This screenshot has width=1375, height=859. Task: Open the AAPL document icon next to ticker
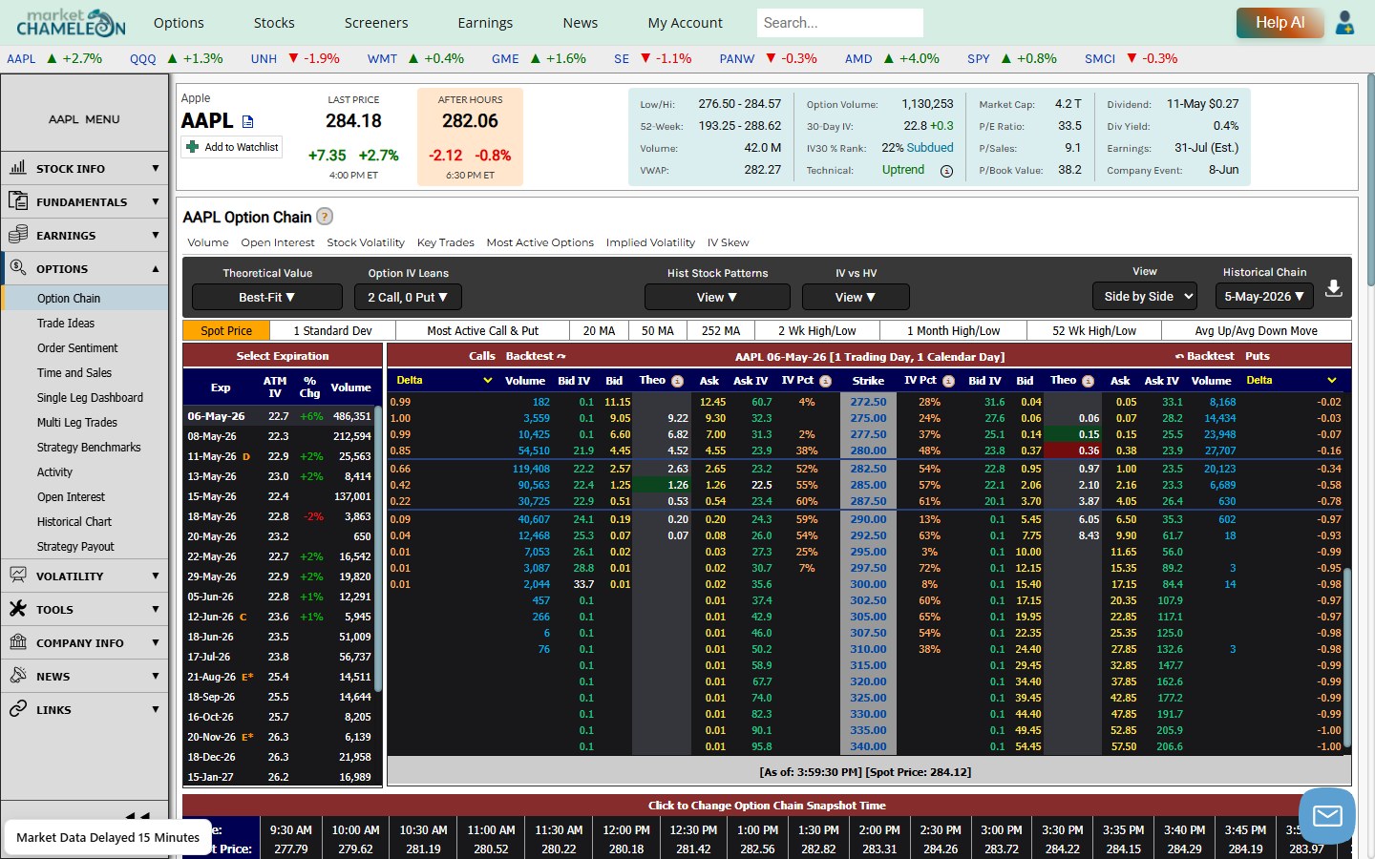point(248,121)
